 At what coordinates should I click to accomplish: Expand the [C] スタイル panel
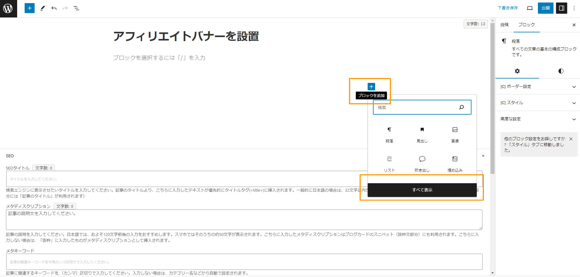point(538,103)
